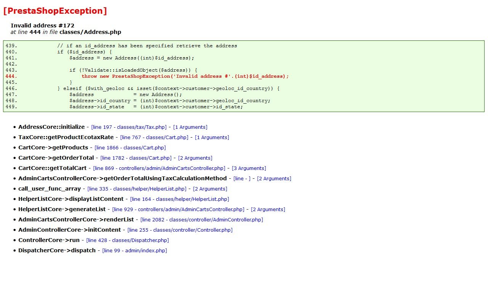Click the "AdminCartsControllerCore->getOrderTotalUsingTaxCalculationMethod" entry

[x=122, y=178]
